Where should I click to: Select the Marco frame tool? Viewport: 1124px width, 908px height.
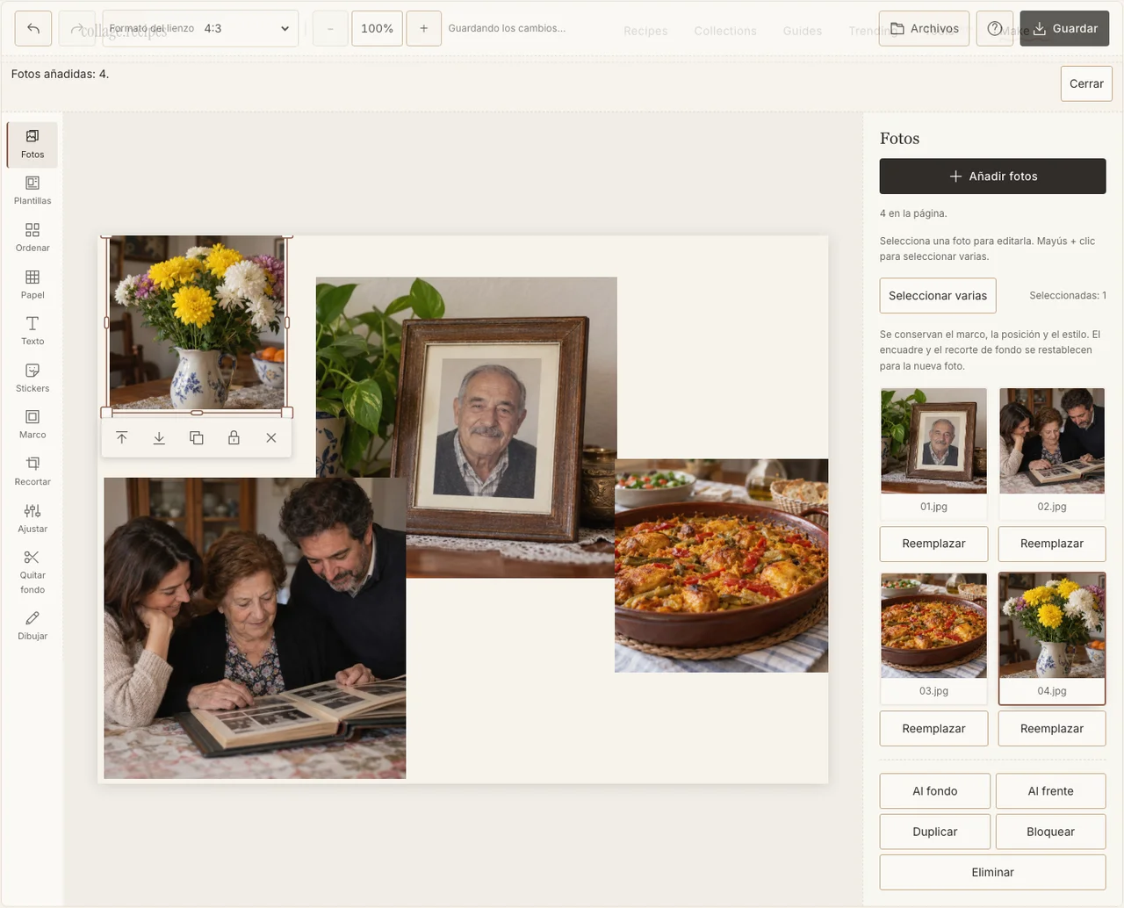pyautogui.click(x=32, y=425)
